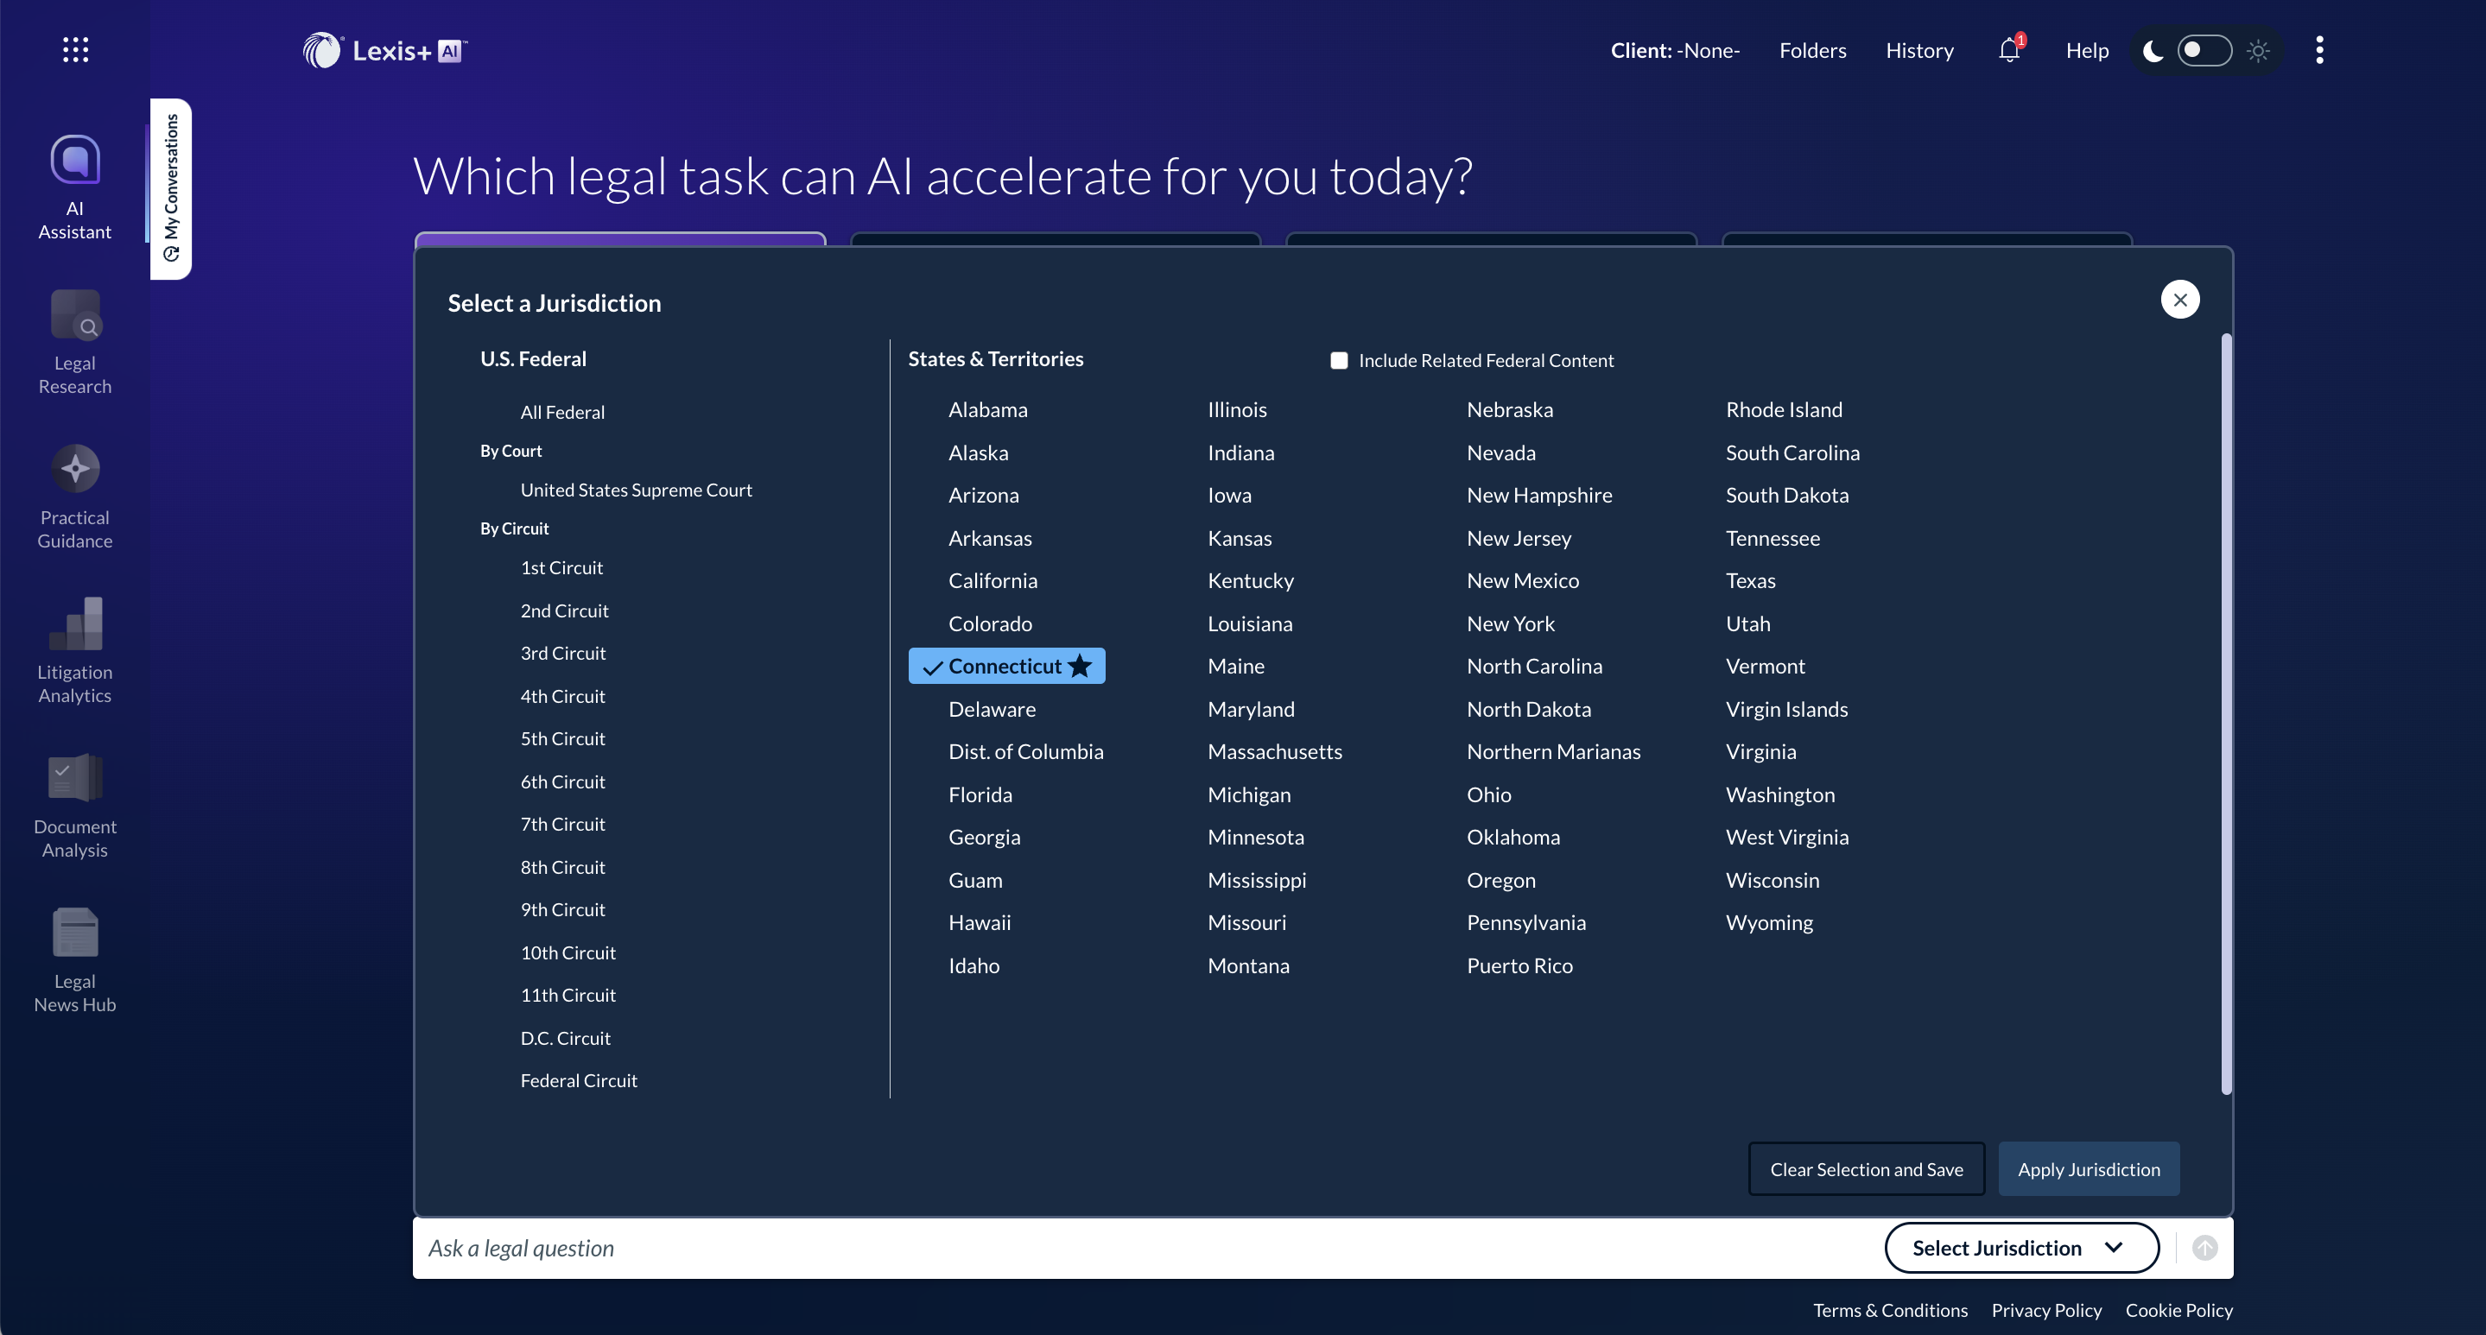
Task: Toggle the dark/light theme switch
Action: [2204, 50]
